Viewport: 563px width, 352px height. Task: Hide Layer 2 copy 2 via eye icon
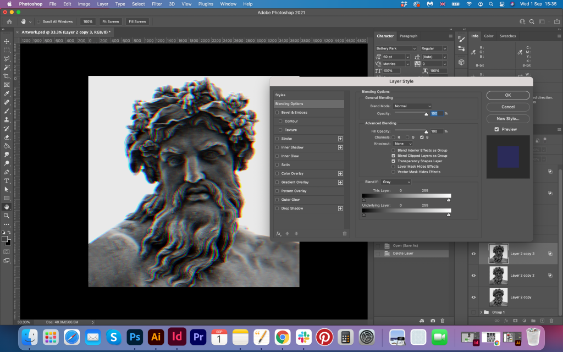473,275
